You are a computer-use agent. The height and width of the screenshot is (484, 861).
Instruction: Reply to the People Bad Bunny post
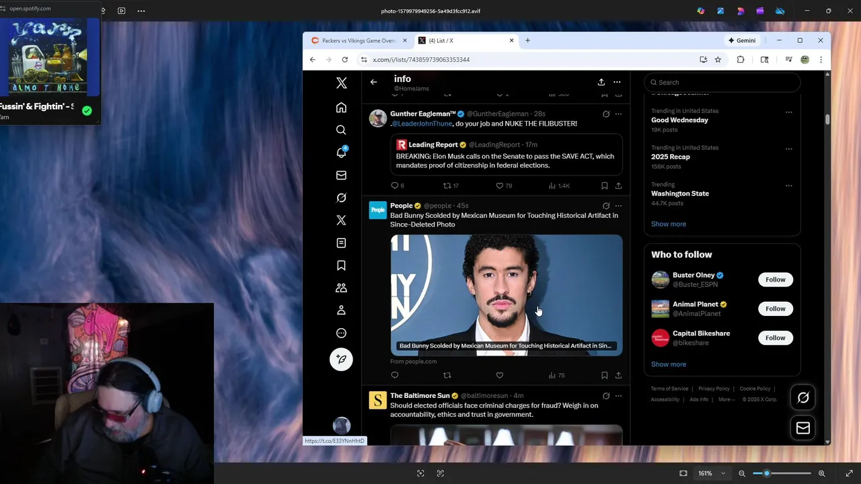pyautogui.click(x=395, y=376)
